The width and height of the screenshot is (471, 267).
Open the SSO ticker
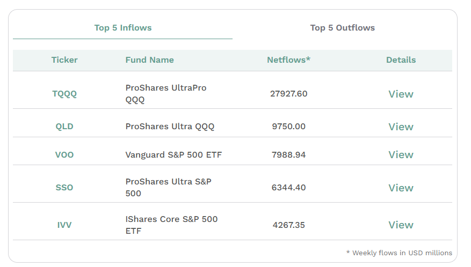pyautogui.click(x=64, y=188)
